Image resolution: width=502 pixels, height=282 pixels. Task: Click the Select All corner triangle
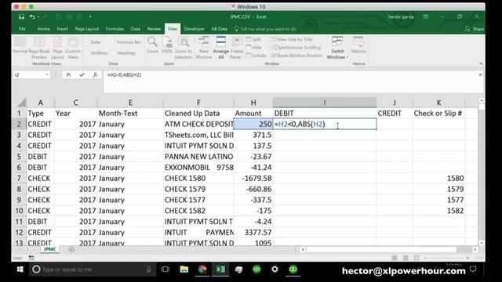[x=21, y=103]
